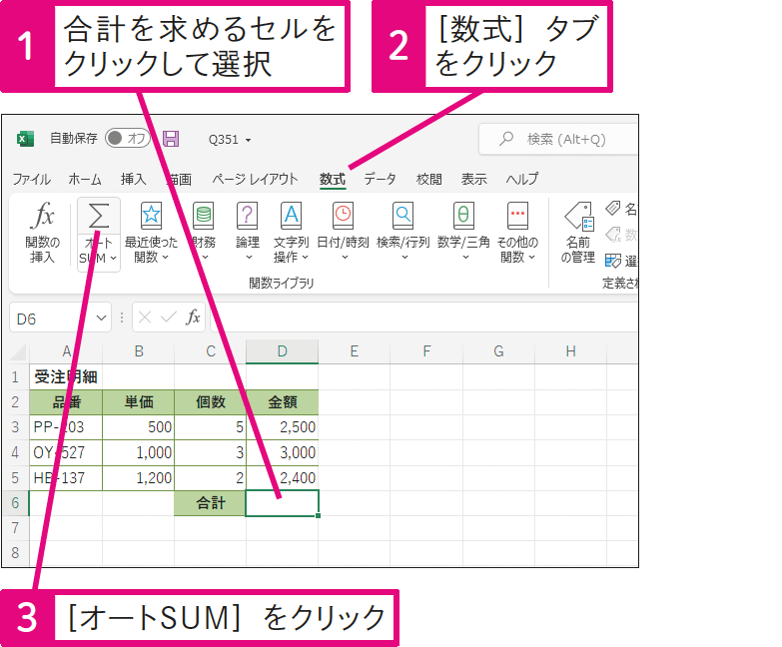This screenshot has width=782, height=647.
Task: Select the 個数 header cell
Action: 211,402
